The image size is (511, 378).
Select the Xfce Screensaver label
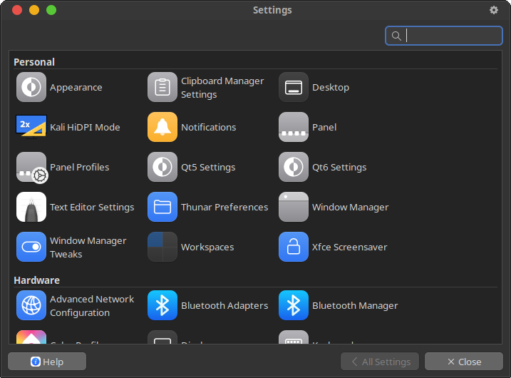349,247
